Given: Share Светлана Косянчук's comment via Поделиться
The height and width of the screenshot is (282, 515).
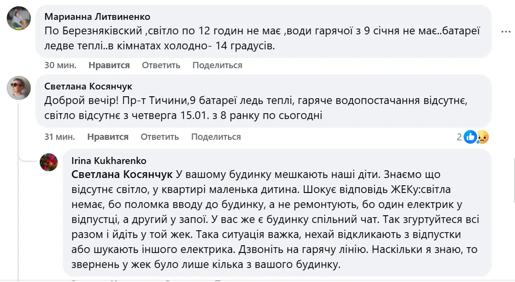Looking at the screenshot, I should pyautogui.click(x=216, y=137).
